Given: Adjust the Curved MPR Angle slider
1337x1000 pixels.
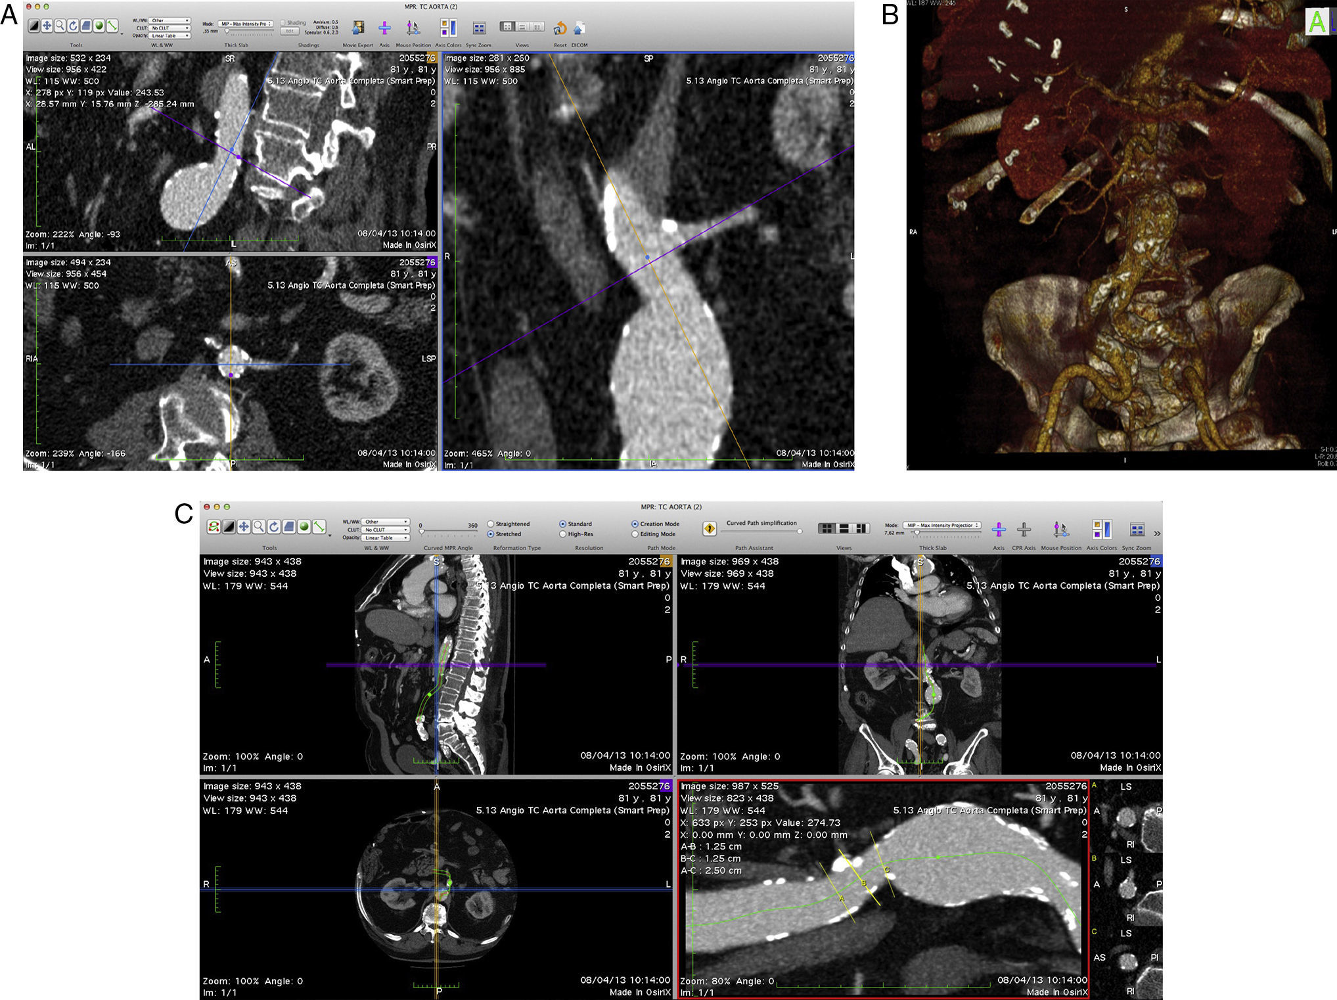Looking at the screenshot, I should pyautogui.click(x=422, y=532).
